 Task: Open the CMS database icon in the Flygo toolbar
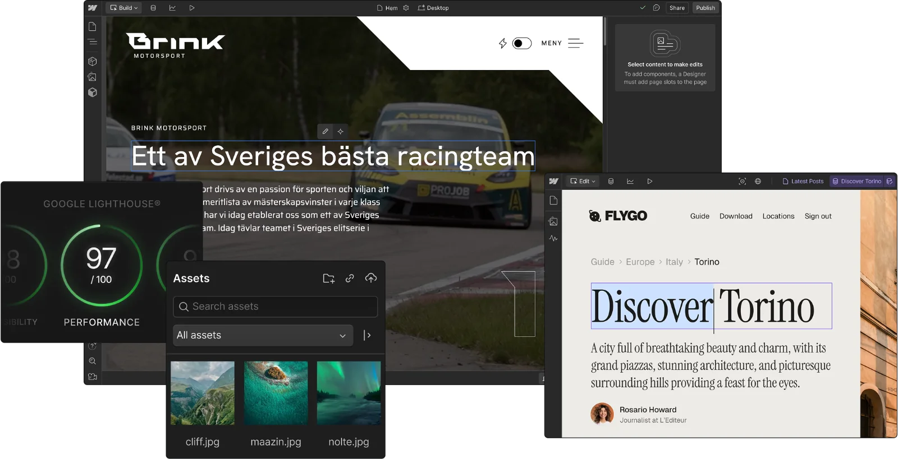coord(611,181)
